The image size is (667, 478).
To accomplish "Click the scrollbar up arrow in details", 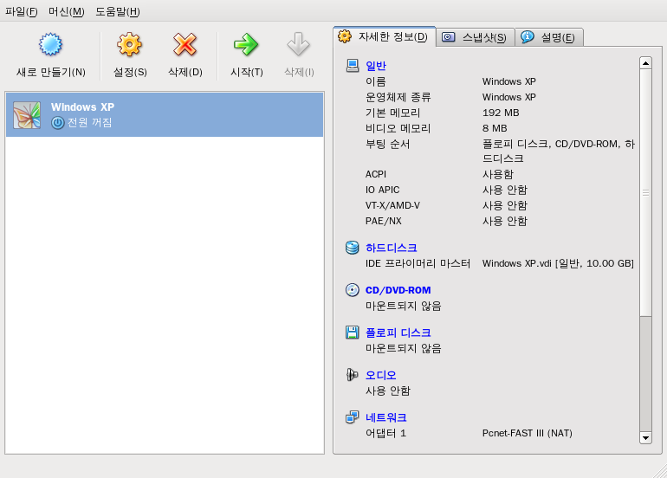I will click(645, 63).
